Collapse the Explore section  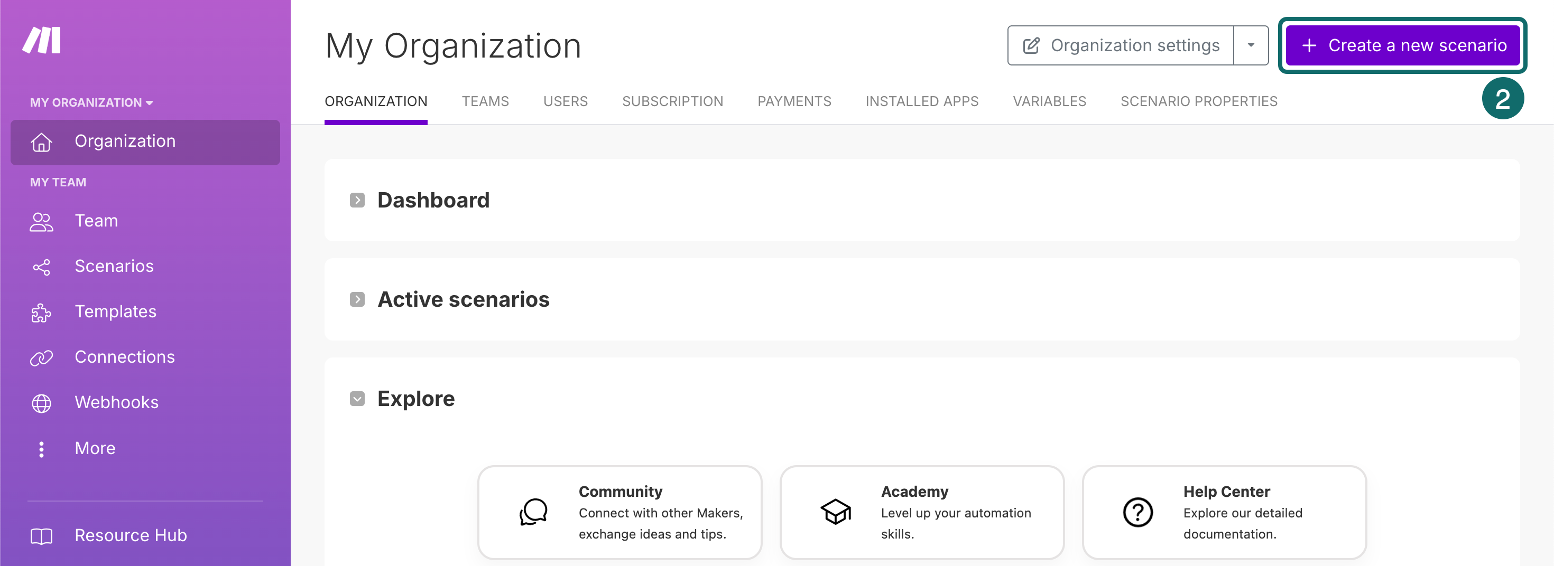point(357,399)
